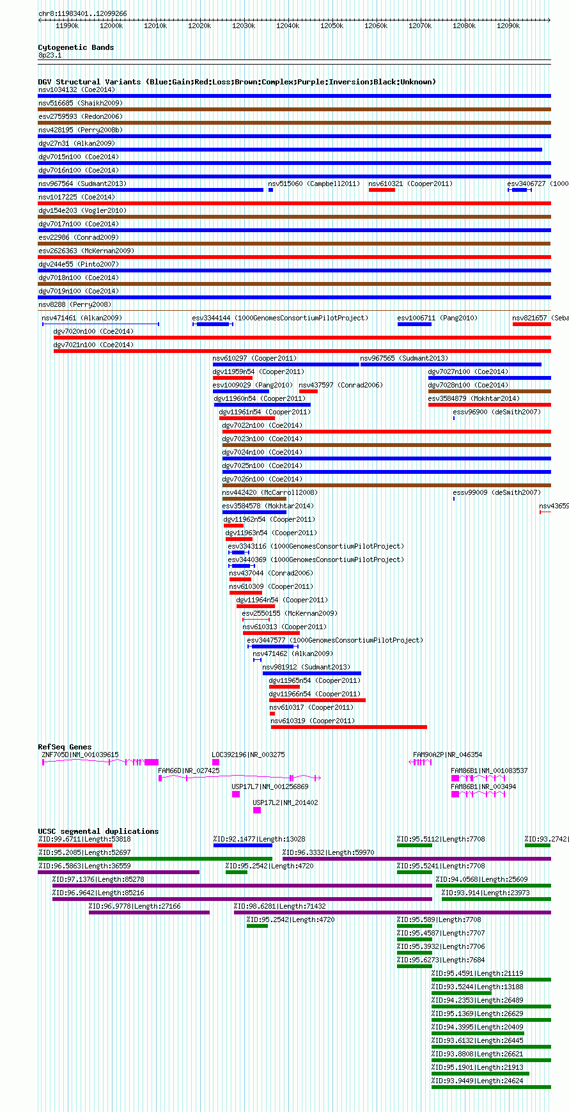Screen dimensions: 569x1112
Task: Select %ID:92.1477 Length:13028 duplication label
Action: click(x=260, y=839)
